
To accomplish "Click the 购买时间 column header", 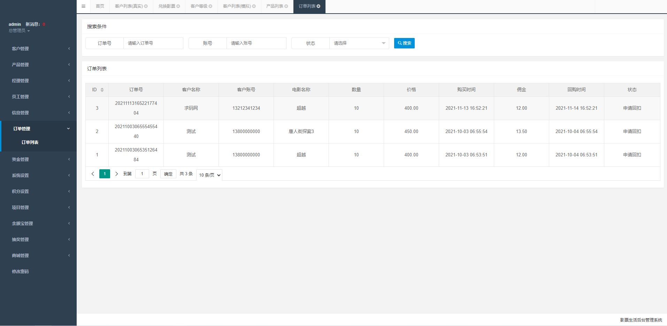I will coord(466,90).
